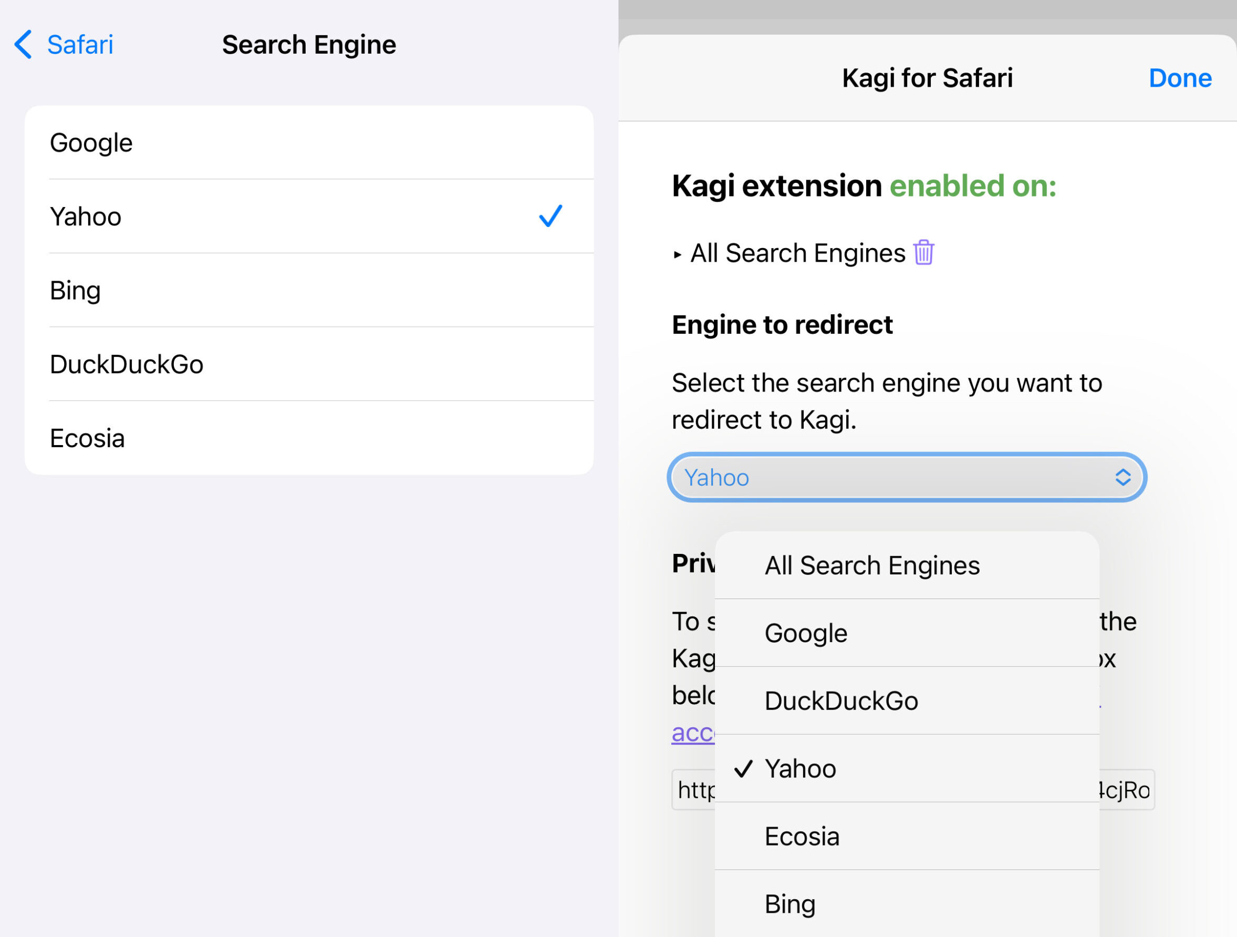Click the blue checkmark beside Yahoo
The image size is (1237, 937).
(x=550, y=217)
